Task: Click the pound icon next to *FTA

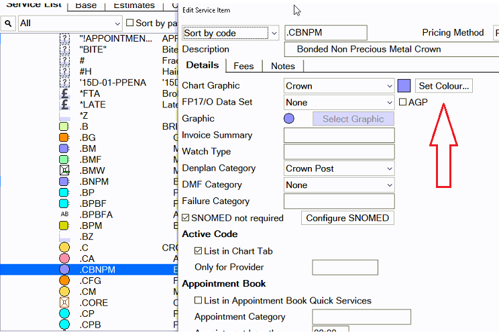Action: click(64, 93)
